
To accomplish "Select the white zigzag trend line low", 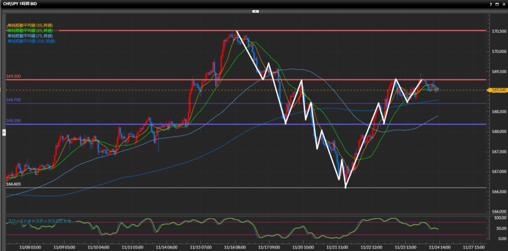I will (x=345, y=187).
